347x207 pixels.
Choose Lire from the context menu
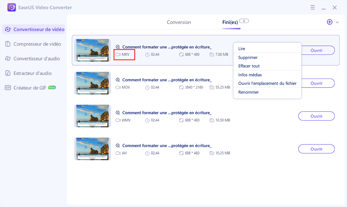[x=242, y=49]
